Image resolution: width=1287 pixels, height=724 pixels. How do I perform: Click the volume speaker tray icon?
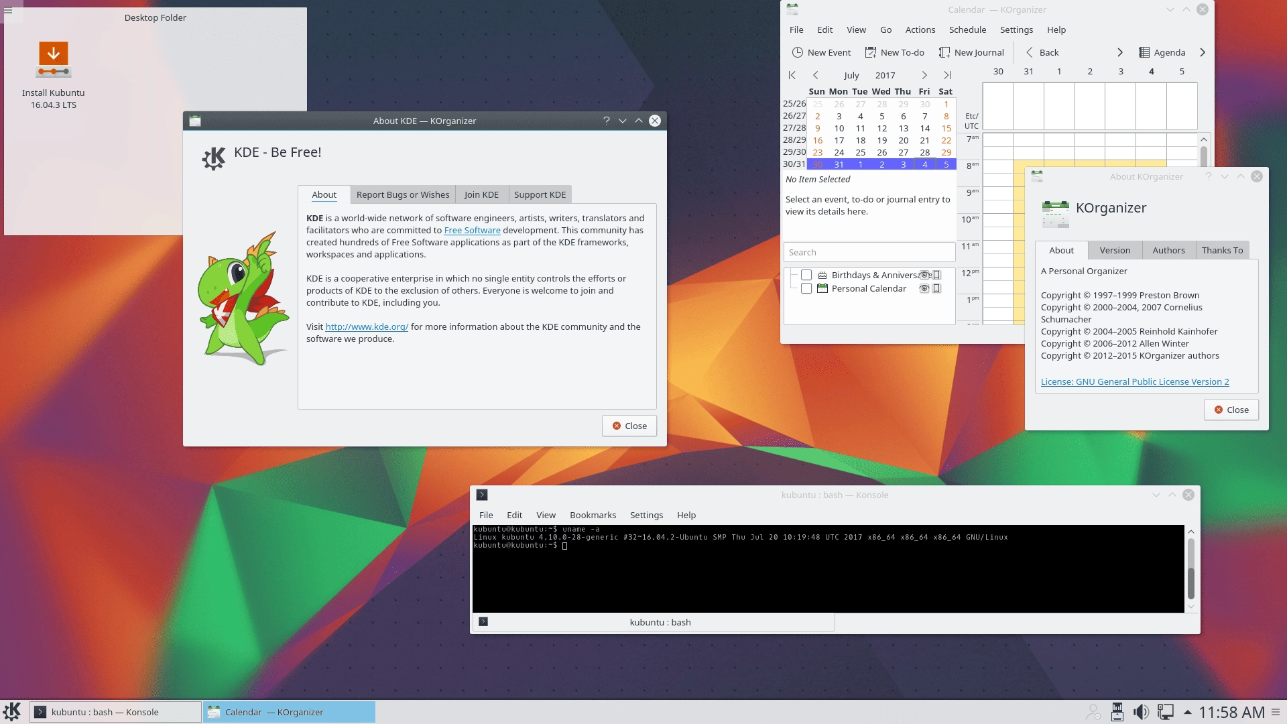tap(1141, 712)
